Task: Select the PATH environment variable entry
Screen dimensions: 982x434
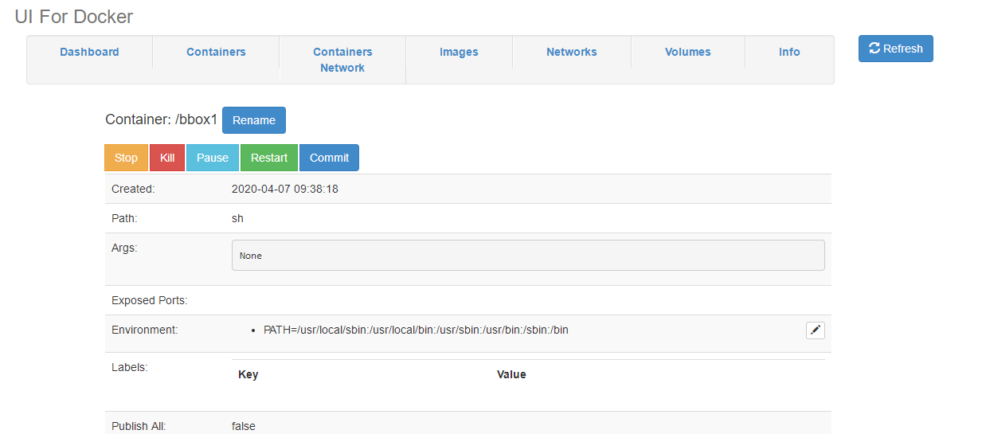Action: coord(416,330)
